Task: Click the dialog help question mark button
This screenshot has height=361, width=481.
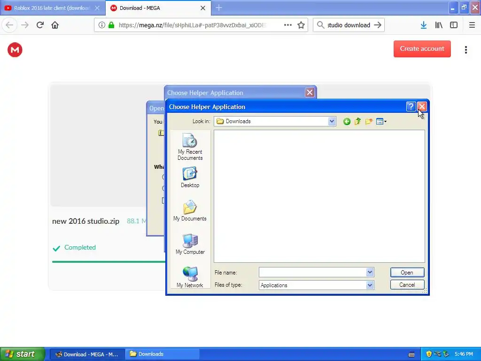Action: (411, 107)
